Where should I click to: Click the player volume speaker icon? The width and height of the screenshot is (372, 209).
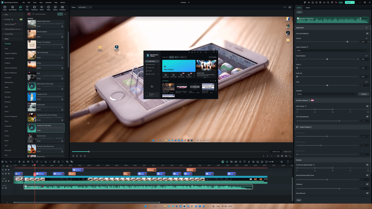click(x=286, y=156)
